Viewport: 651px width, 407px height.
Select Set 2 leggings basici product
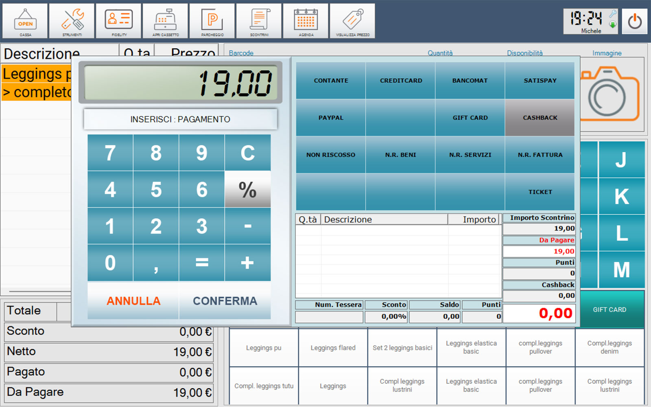(402, 348)
